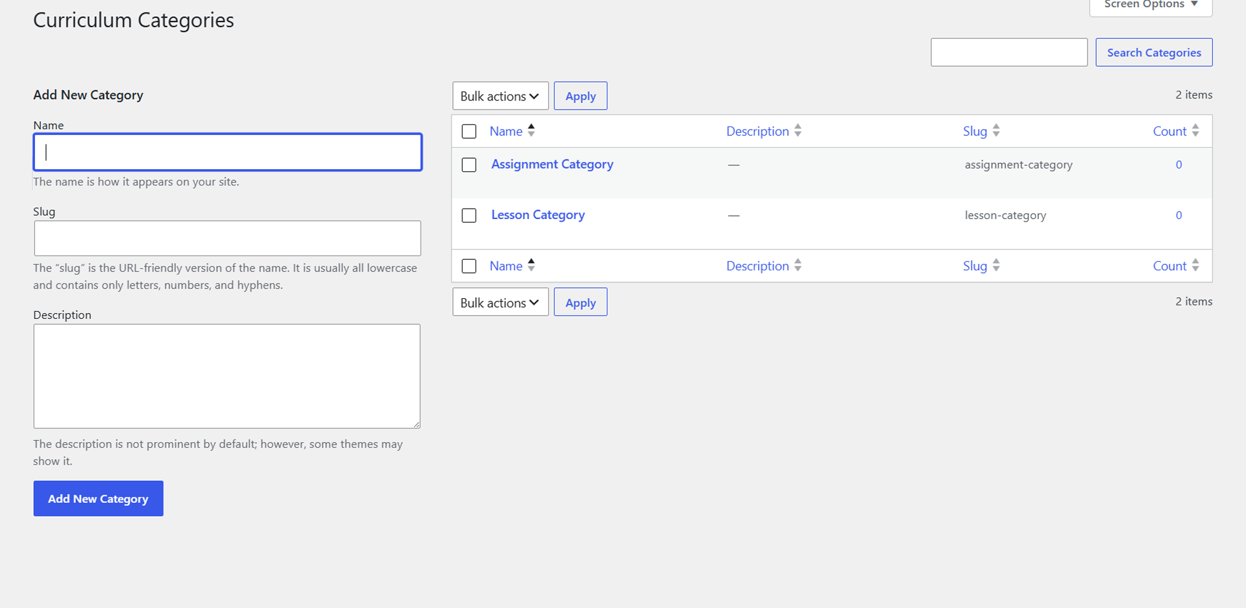
Task: Click the top Apply button
Action: (x=580, y=96)
